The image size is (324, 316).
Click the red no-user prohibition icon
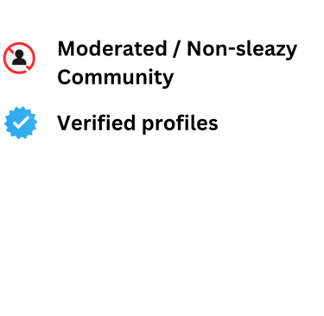19,58
